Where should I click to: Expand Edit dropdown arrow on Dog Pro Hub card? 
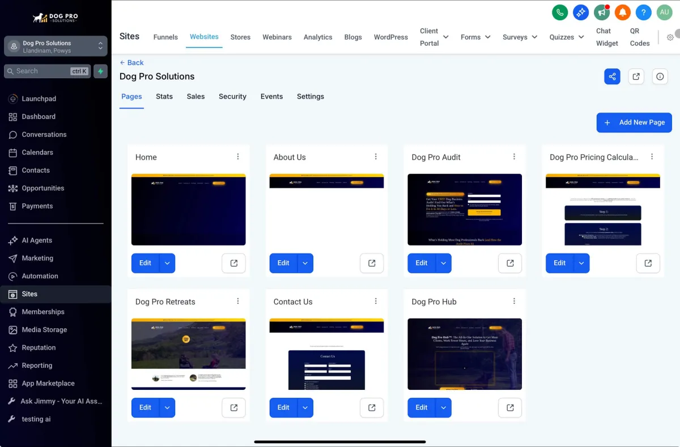click(444, 407)
